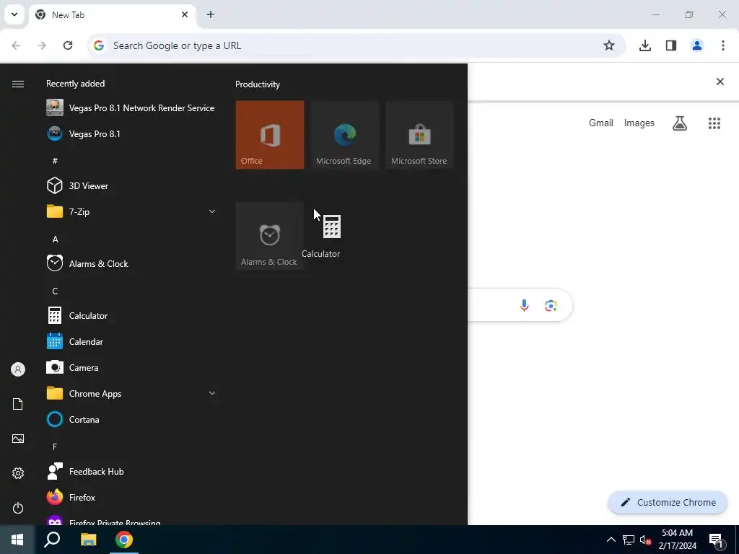Open 3D Viewer in the app list
The height and width of the screenshot is (554, 739).
(131, 185)
